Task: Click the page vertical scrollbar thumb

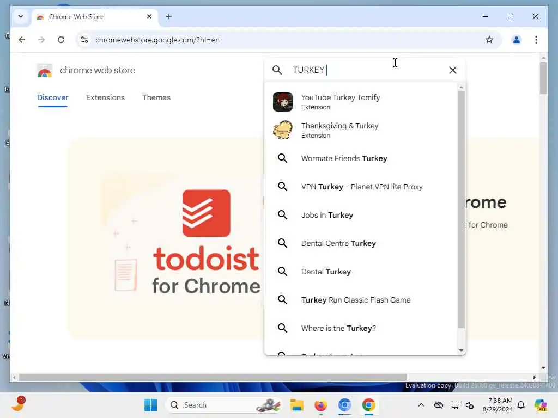Action: 543,78
